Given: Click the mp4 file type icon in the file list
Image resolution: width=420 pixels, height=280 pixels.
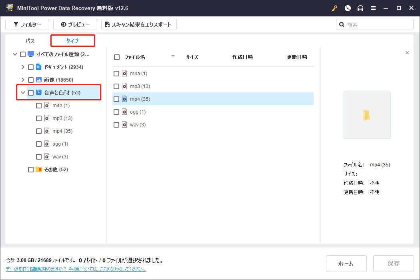Looking at the screenshot, I should pos(124,99).
